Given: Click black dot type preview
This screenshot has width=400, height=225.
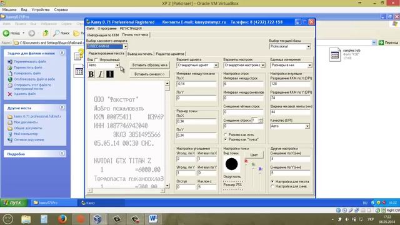Looking at the screenshot, I should 232,164.
